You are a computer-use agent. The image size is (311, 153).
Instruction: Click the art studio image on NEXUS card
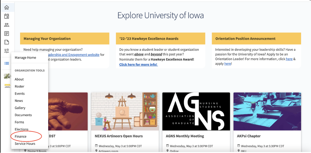coord(125,111)
